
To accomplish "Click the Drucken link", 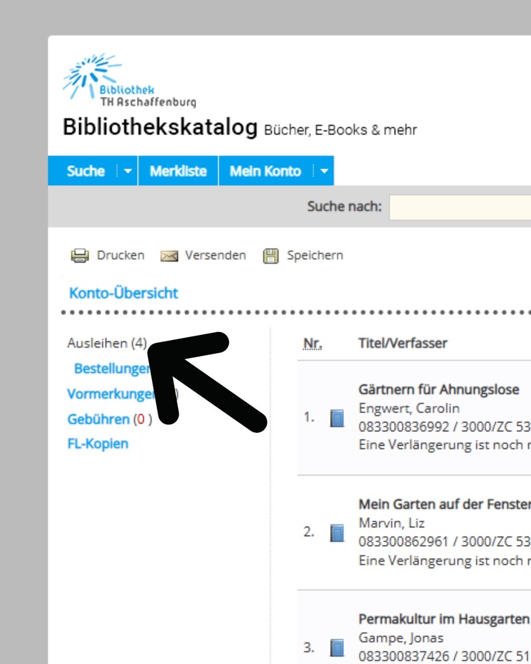I will (x=121, y=255).
